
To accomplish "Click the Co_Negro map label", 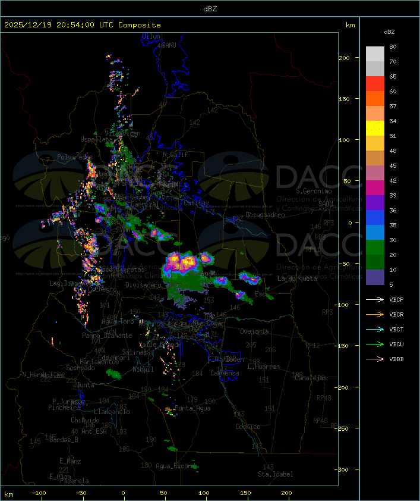I will (x=102, y=289).
